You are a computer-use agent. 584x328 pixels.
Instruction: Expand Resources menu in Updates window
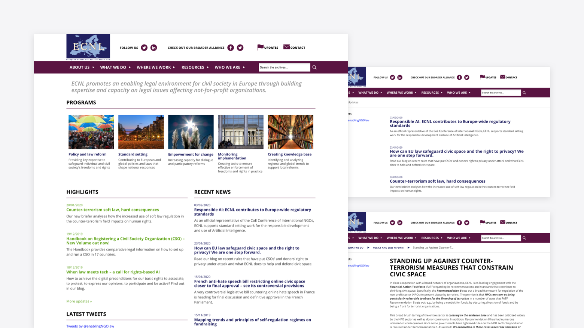(432, 92)
